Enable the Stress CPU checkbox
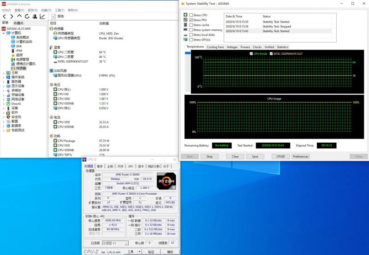This screenshot has height=255, width=369. click(x=191, y=15)
